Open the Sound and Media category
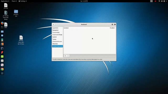 [x=57, y=35]
